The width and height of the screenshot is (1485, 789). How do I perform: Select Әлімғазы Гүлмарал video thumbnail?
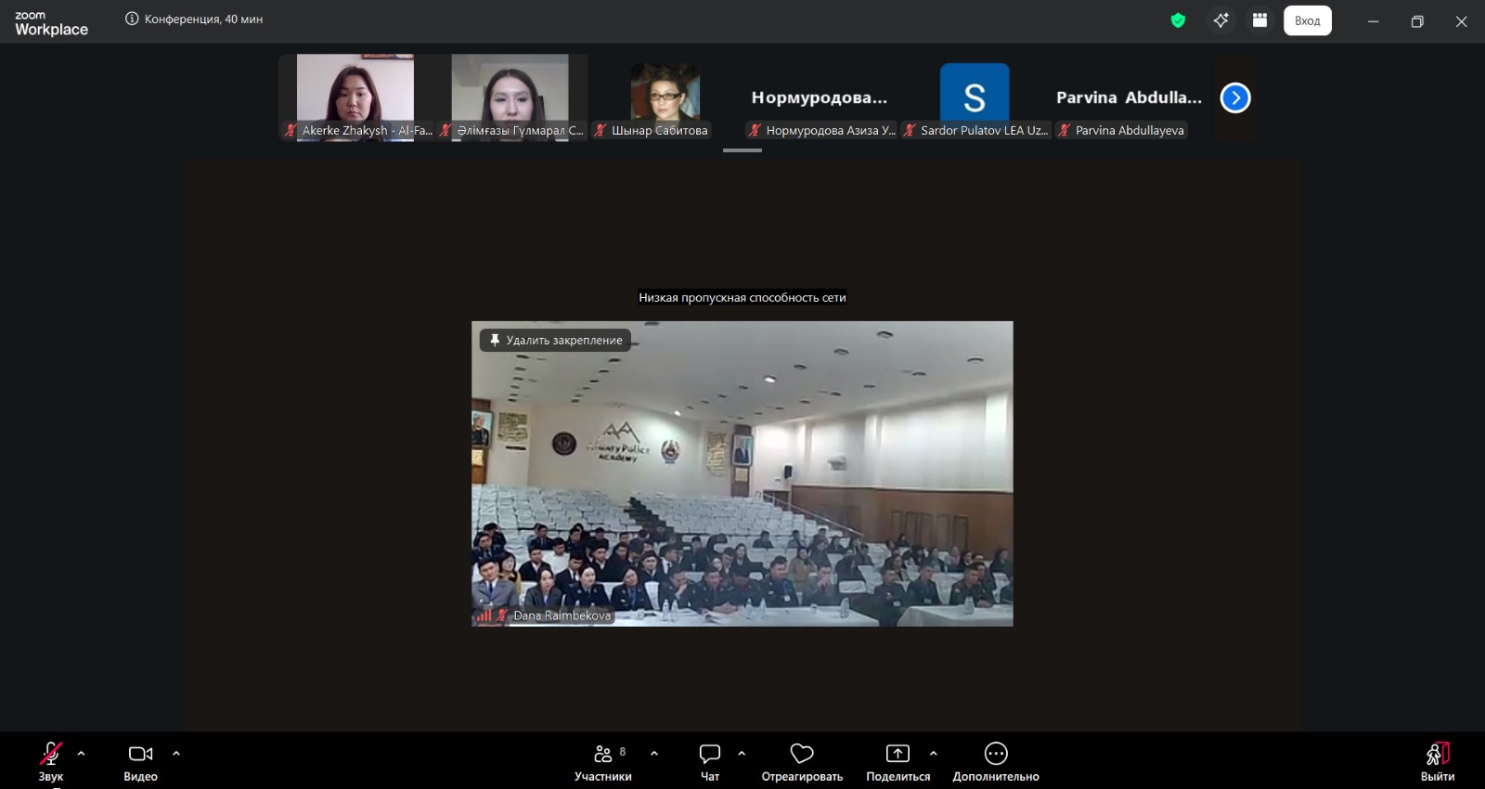click(510, 97)
